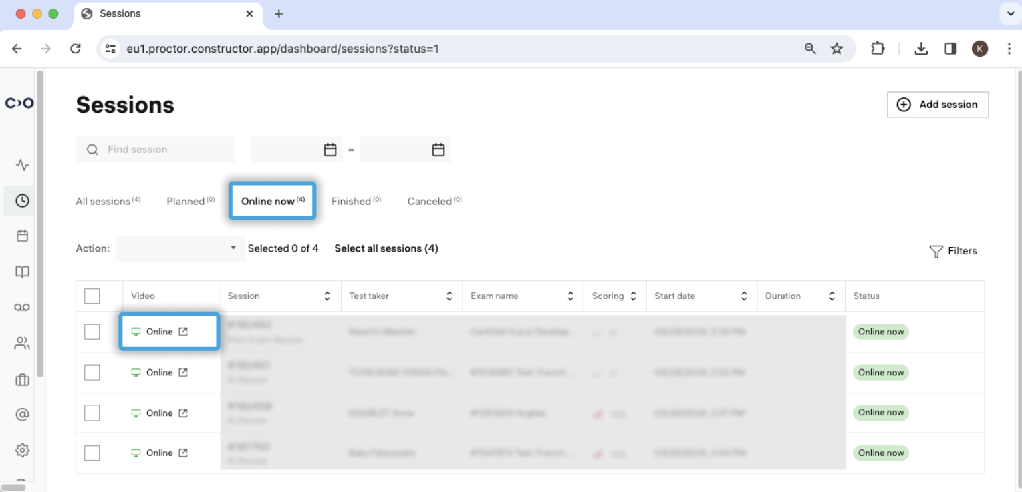Check the first session row checkbox
This screenshot has width=1022, height=492.
(92, 332)
